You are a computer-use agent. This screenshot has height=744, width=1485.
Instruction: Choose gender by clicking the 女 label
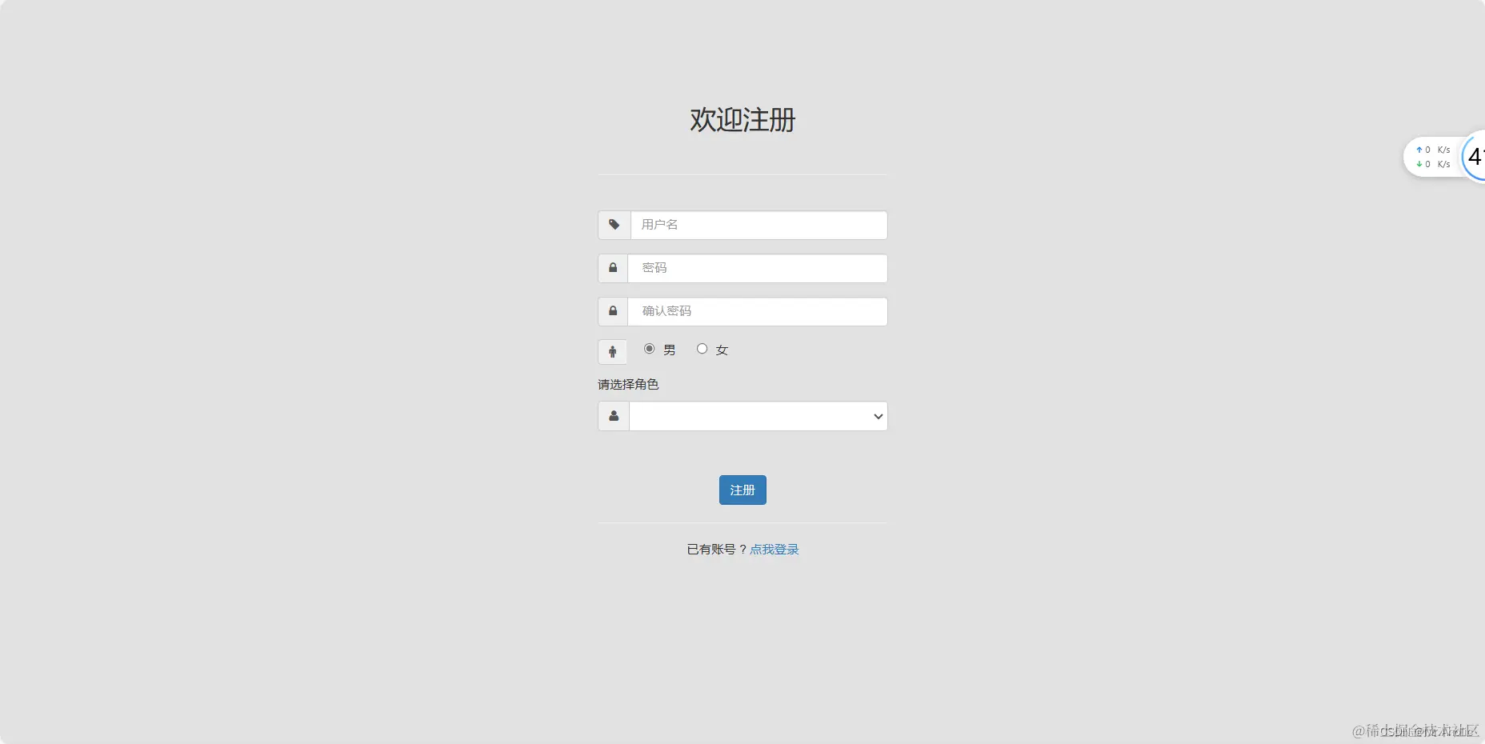(x=722, y=350)
